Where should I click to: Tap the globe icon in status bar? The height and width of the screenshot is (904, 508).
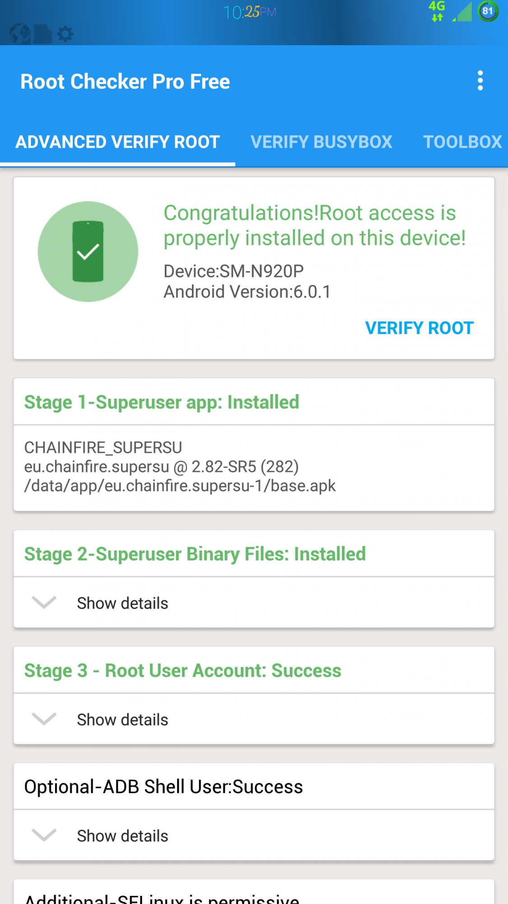click(x=20, y=33)
